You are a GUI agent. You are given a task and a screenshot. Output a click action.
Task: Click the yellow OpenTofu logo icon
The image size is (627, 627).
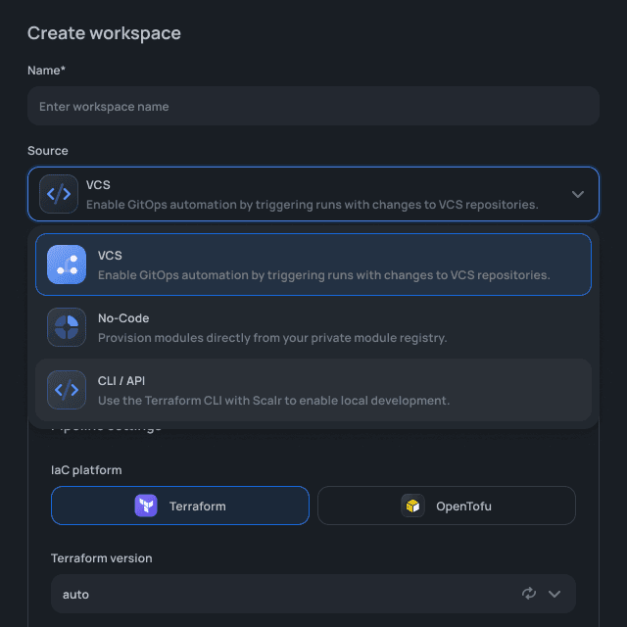412,506
